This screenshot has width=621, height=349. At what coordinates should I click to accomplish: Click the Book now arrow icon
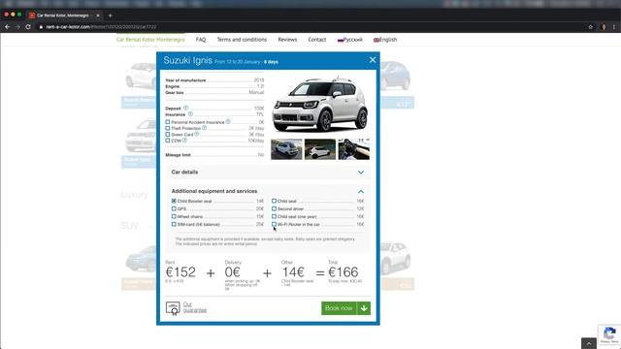click(364, 308)
